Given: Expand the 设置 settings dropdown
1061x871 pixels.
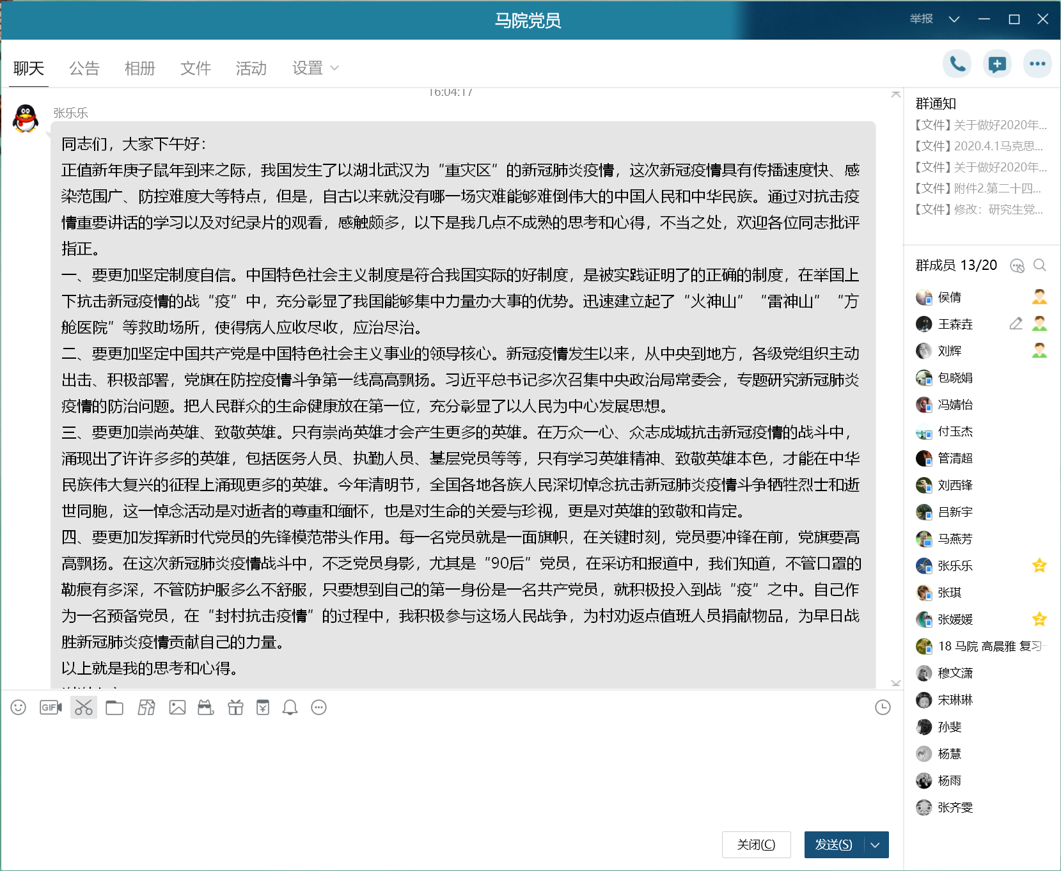Looking at the screenshot, I should (x=315, y=68).
